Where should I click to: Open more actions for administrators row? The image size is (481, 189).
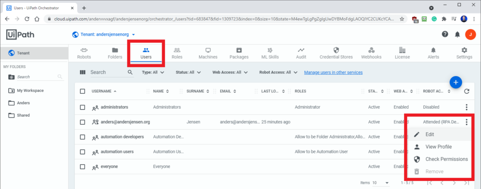click(466, 107)
